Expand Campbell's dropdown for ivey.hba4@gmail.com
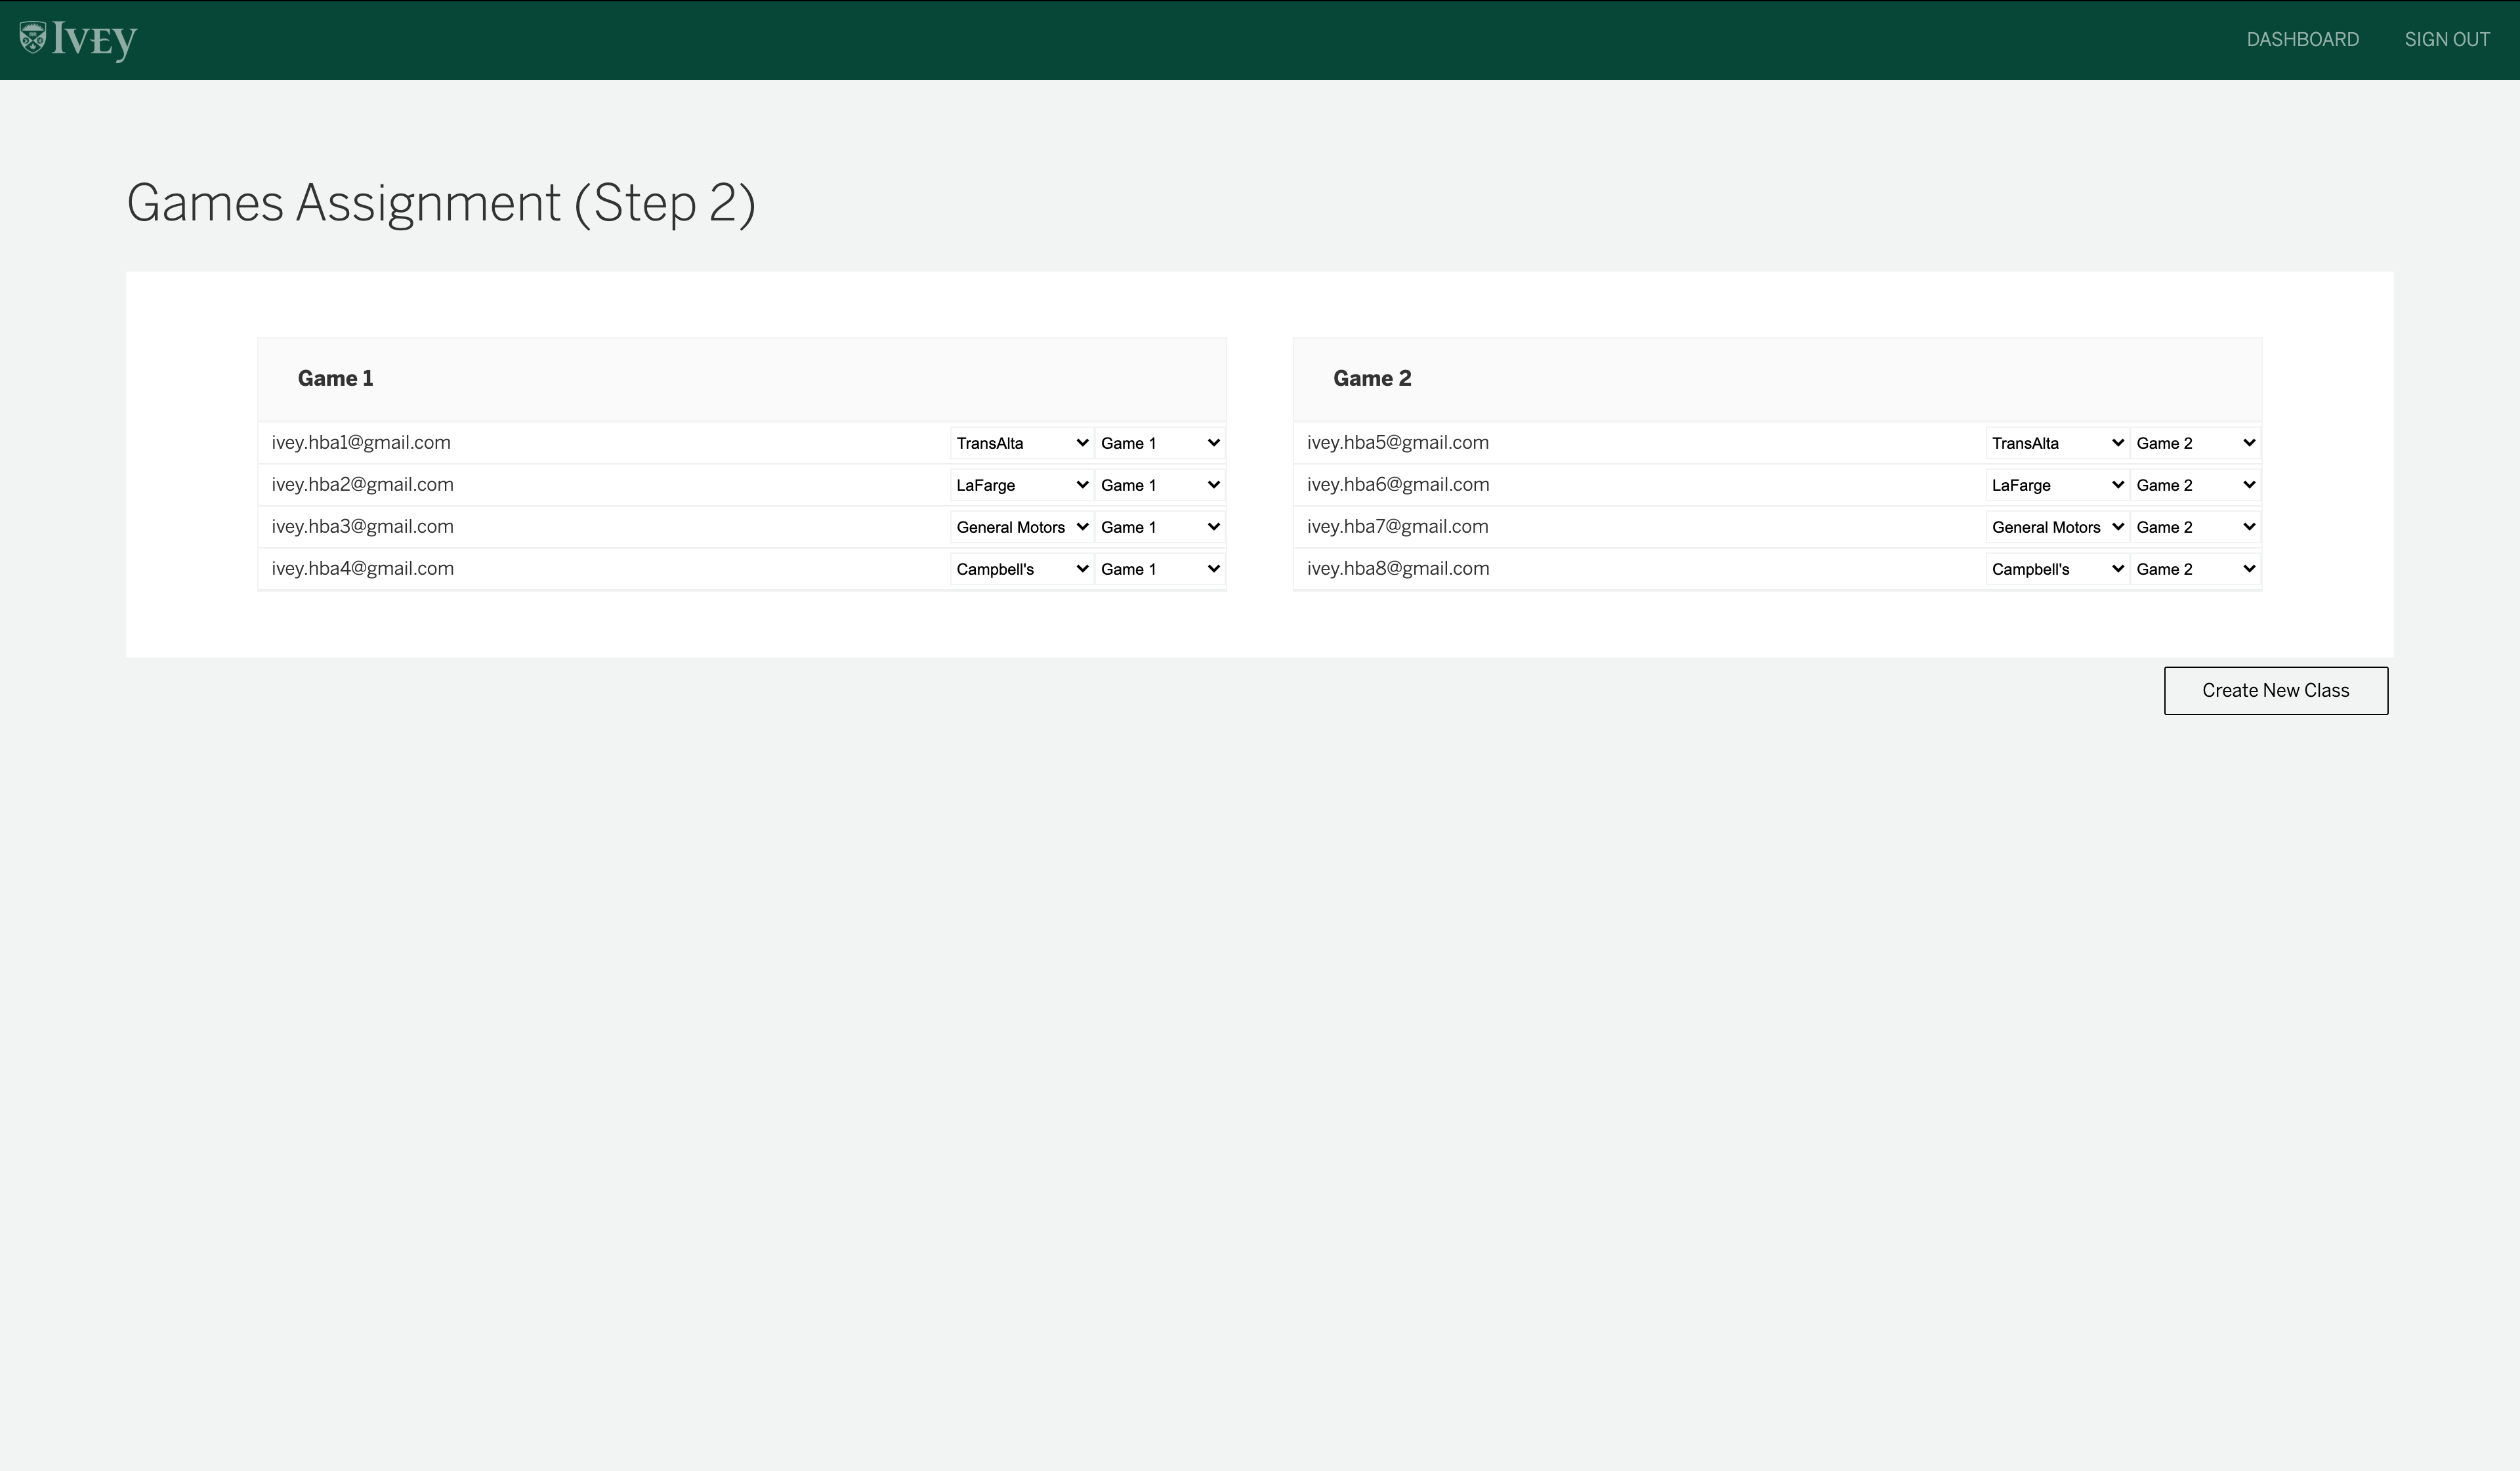 tap(1021, 569)
